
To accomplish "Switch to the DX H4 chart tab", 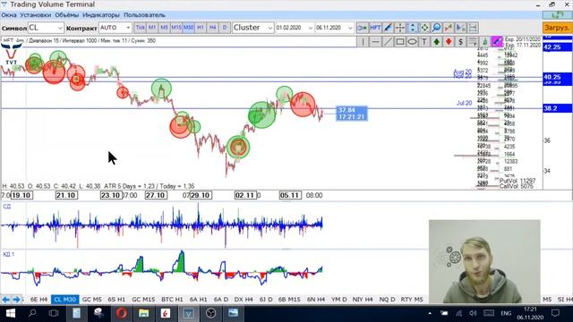I will (244, 300).
